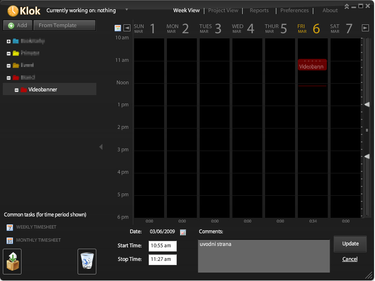Select the TUES MAR 3 day header
Screen dimensions: 375x281
(210, 29)
